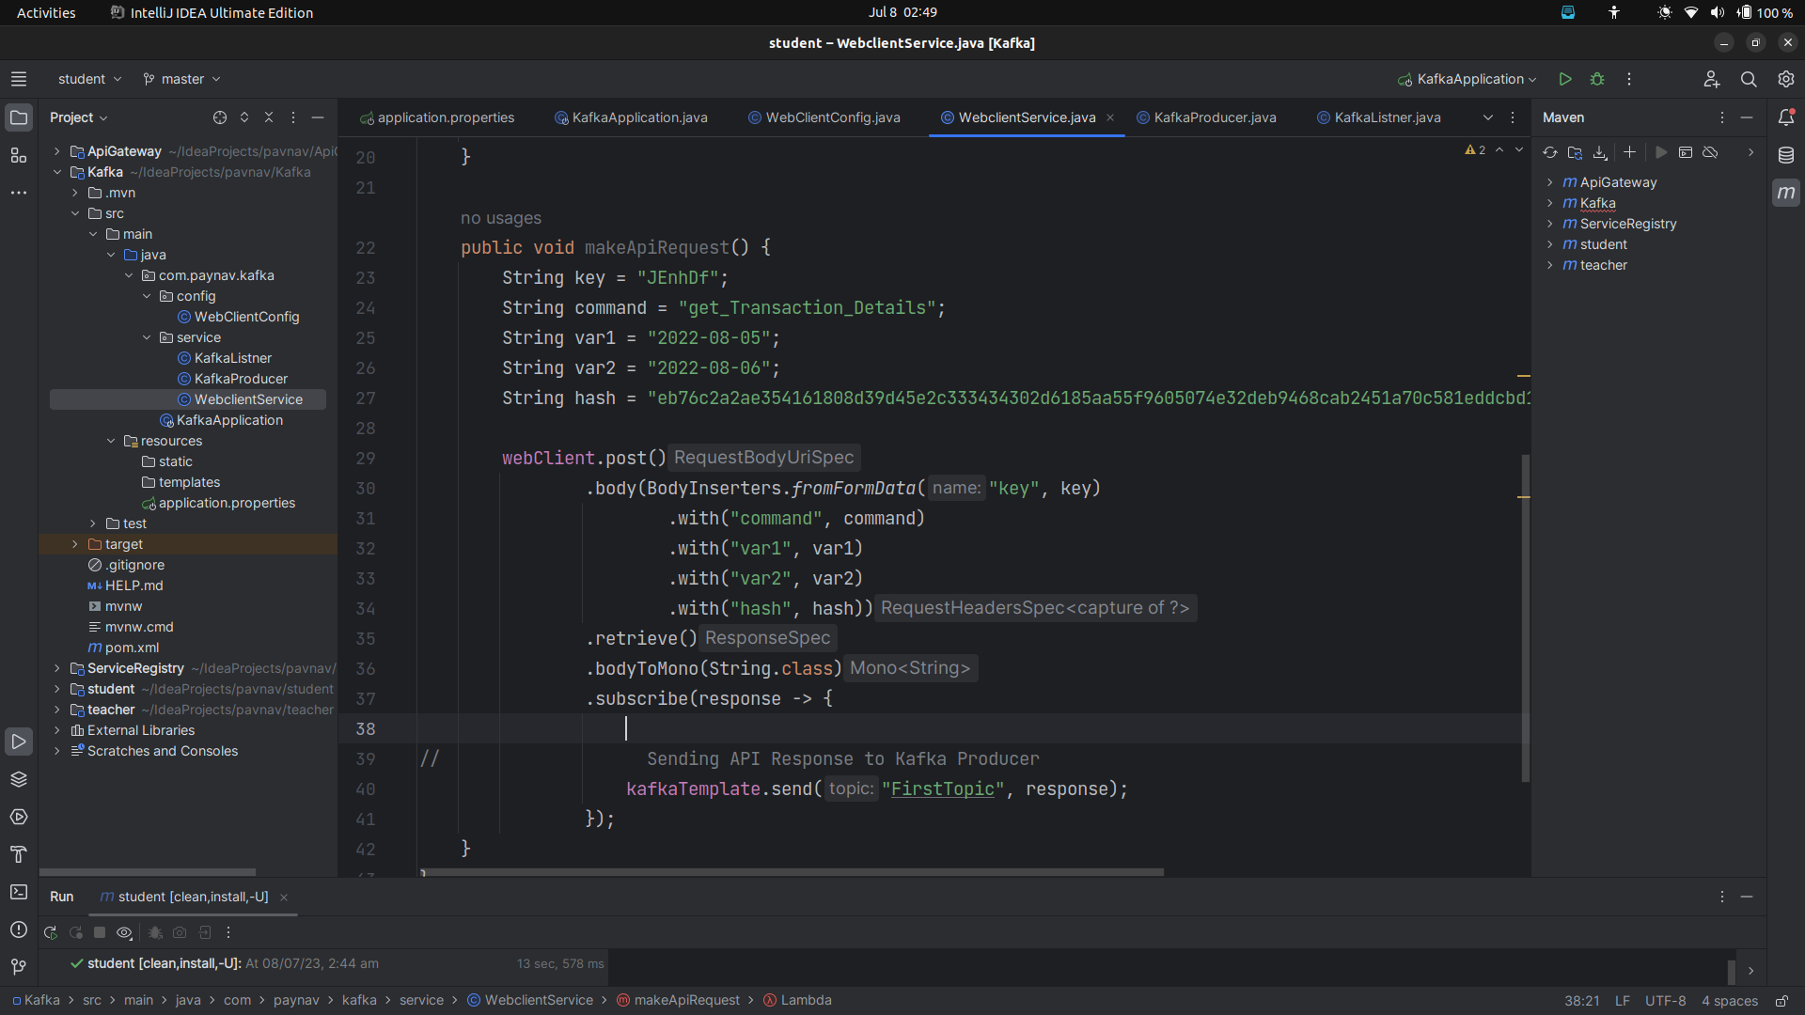This screenshot has width=1805, height=1015.
Task: Click the editor's vertical scrollbar
Action: tap(1526, 611)
